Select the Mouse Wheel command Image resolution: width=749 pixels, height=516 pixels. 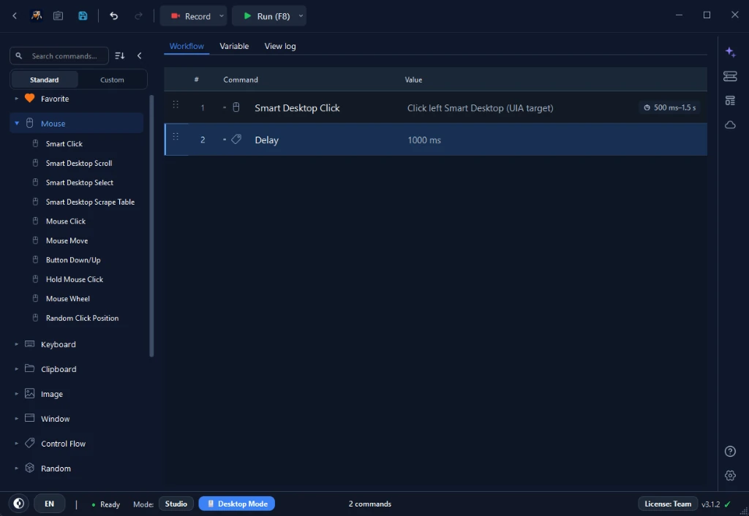coord(68,299)
